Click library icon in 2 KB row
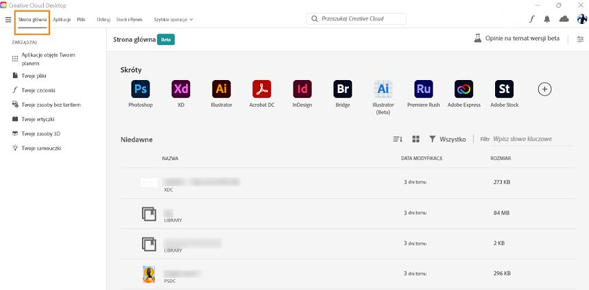 (x=149, y=244)
